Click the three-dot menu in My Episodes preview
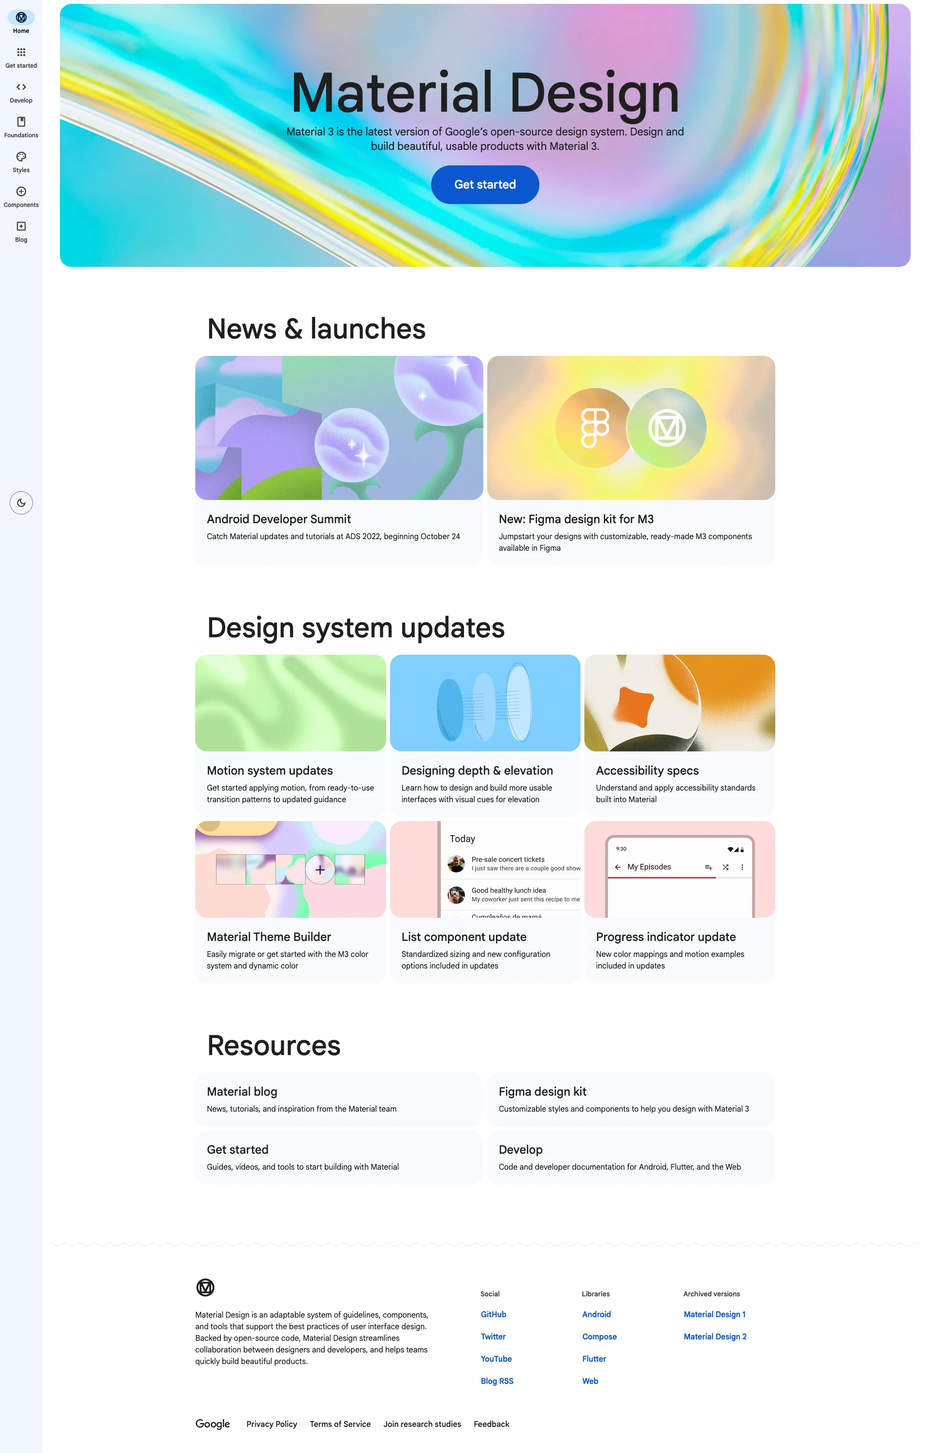This screenshot has height=1453, width=928. tap(742, 867)
